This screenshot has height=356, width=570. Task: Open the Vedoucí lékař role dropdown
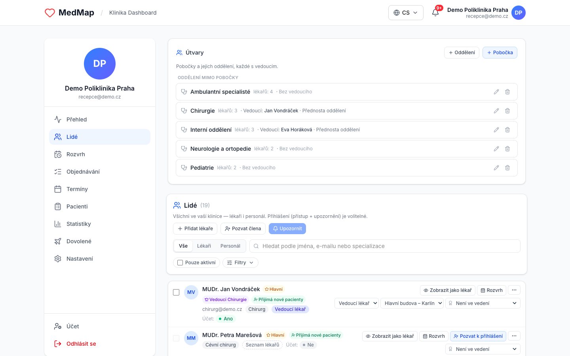coord(357,303)
